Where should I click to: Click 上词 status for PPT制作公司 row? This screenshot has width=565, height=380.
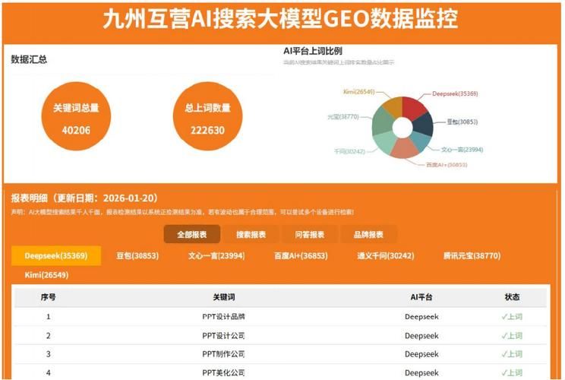point(512,354)
